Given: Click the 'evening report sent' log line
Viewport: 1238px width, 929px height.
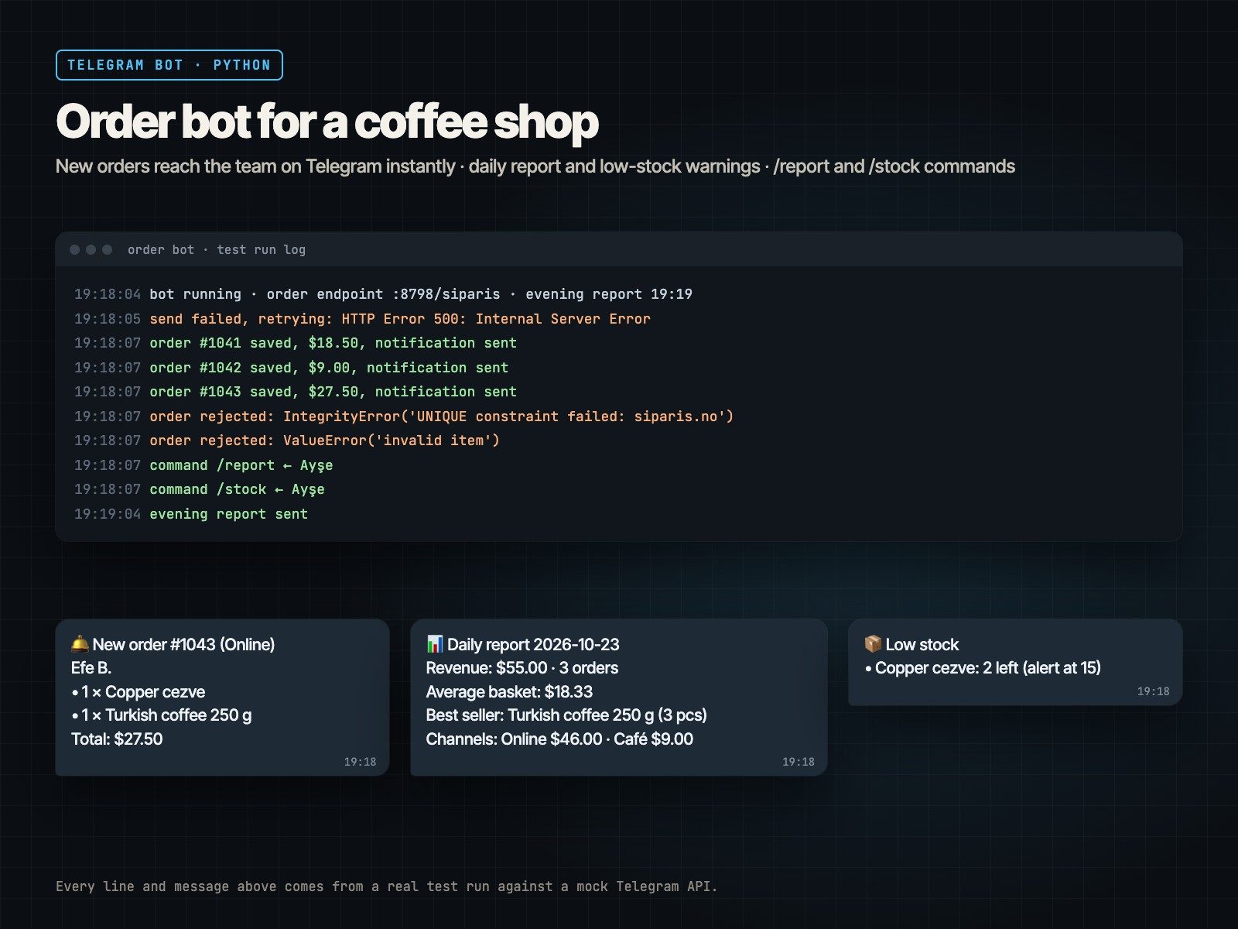Looking at the screenshot, I should (229, 514).
